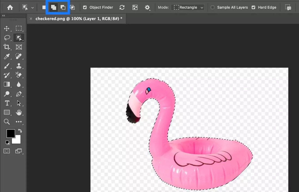
Task: Select the Eraser tool
Action: [x=19, y=75]
